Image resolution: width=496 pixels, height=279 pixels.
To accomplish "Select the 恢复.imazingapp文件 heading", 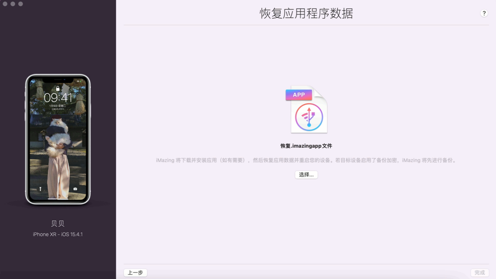I will click(x=306, y=145).
